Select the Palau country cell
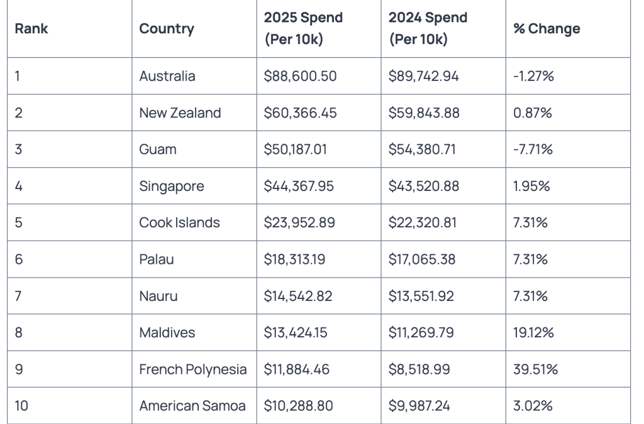 pyautogui.click(x=157, y=259)
